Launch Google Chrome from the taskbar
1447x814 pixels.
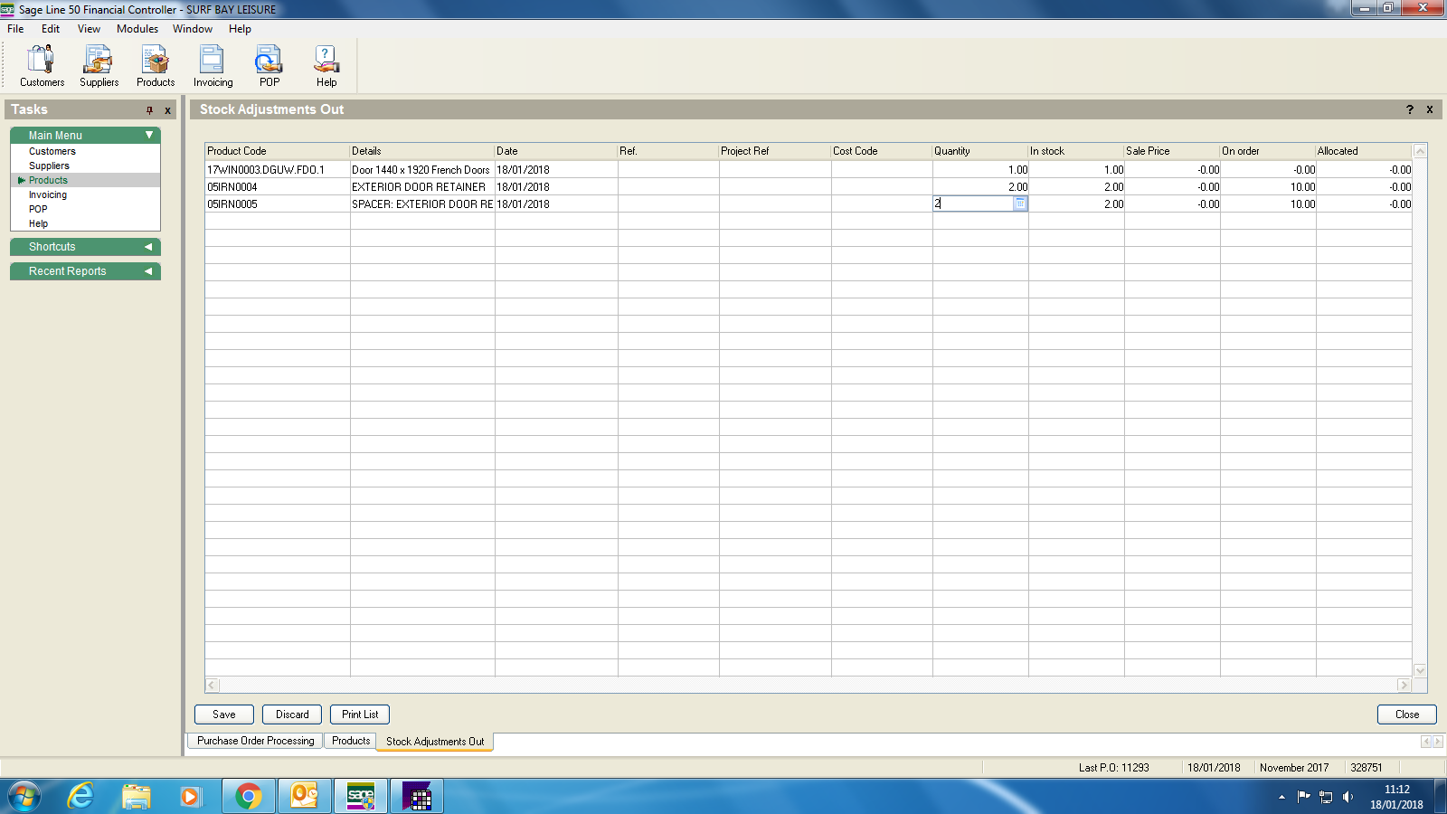click(248, 796)
